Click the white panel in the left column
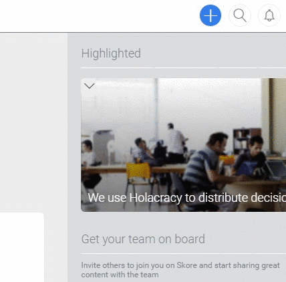The height and width of the screenshot is (282, 286). [x=22, y=247]
